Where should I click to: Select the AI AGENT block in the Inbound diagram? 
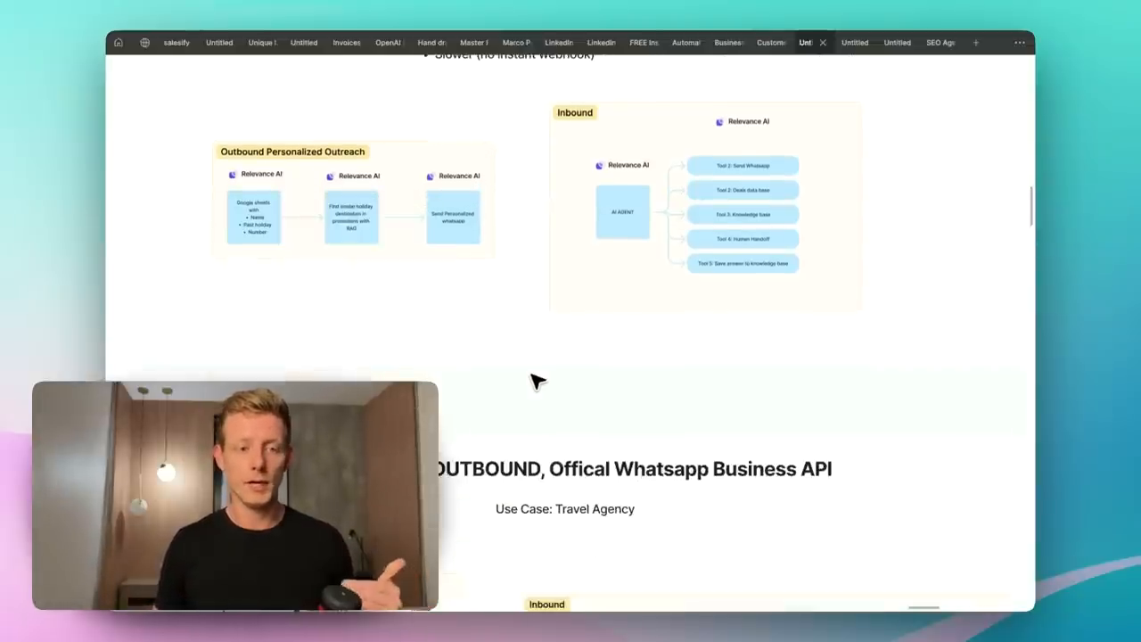click(622, 212)
